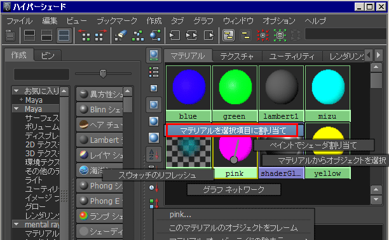Click the second yellow-bar container toolbar icon

[x=245, y=36]
